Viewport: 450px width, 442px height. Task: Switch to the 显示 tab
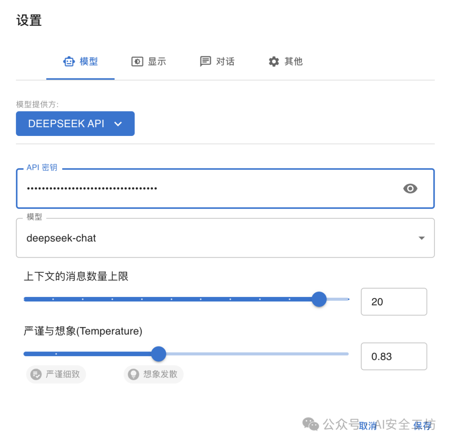tap(148, 61)
